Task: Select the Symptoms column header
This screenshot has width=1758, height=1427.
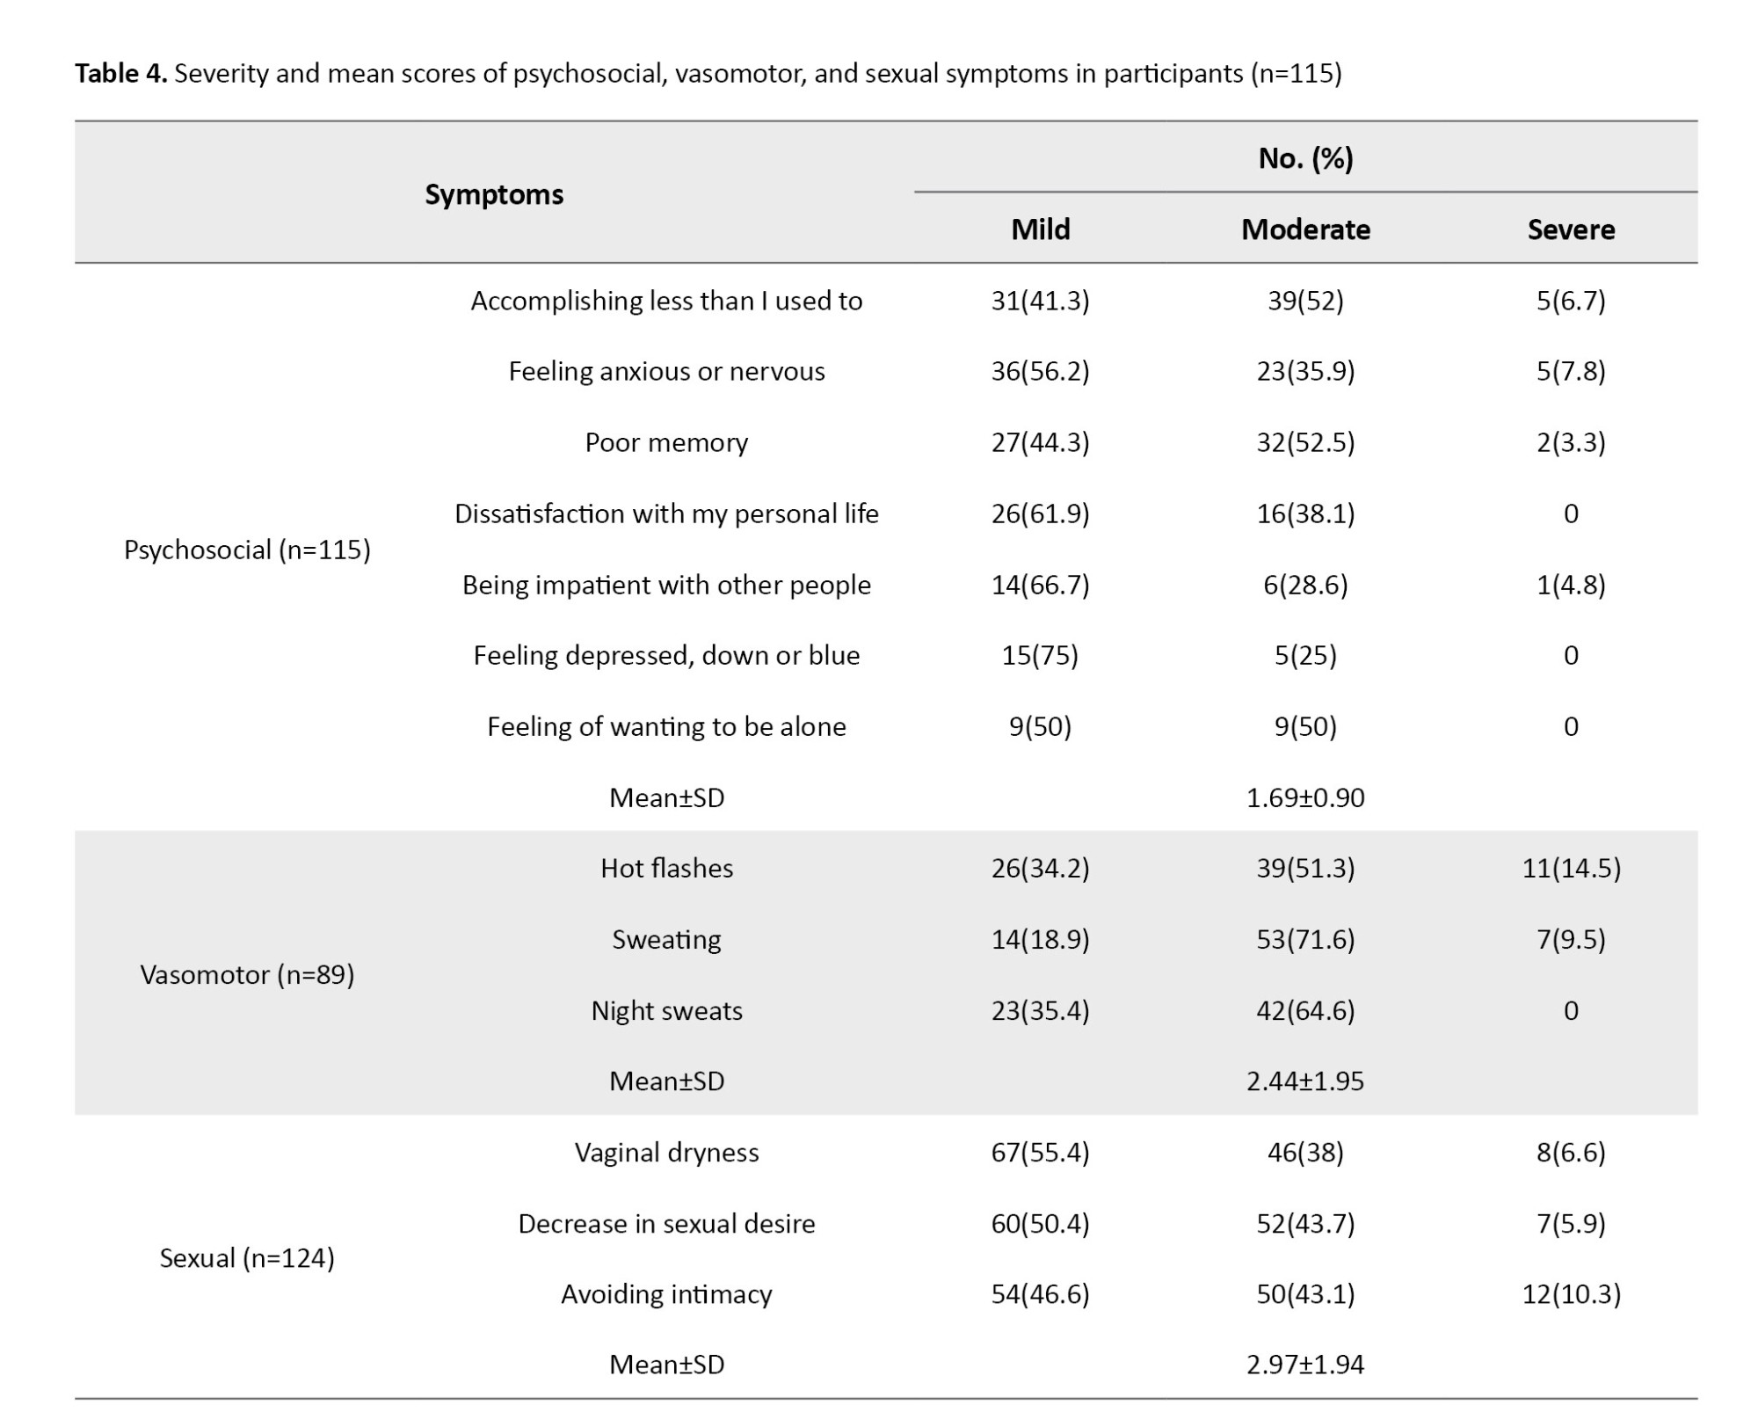Action: 494,194
